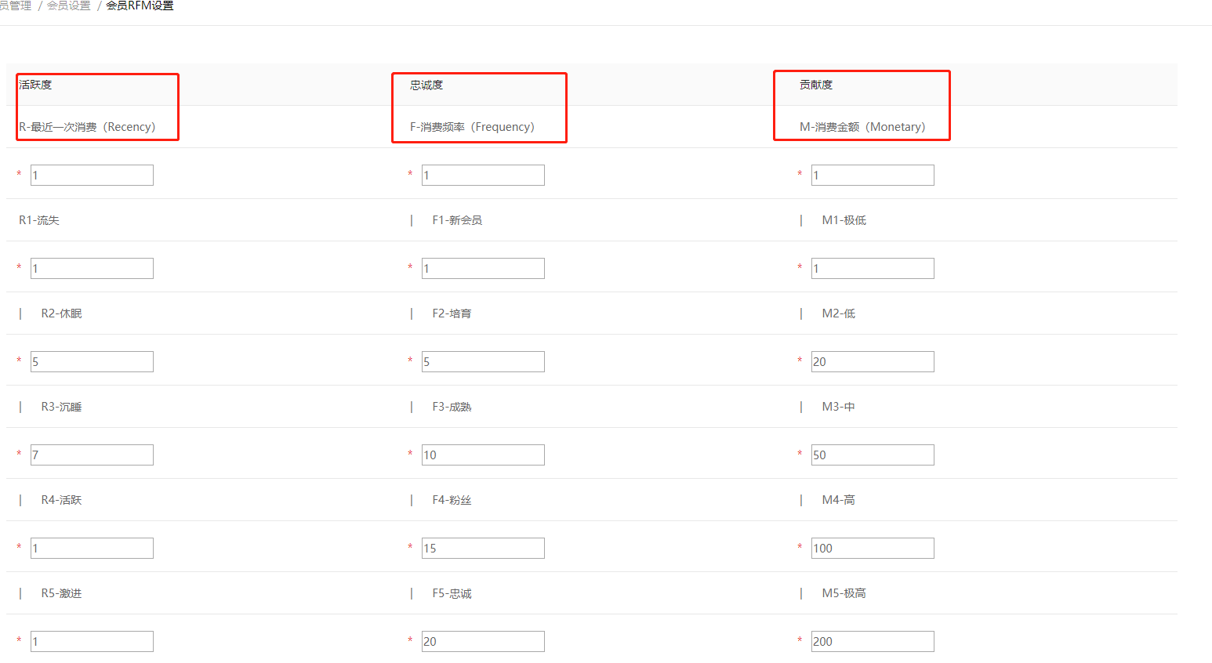The width and height of the screenshot is (1212, 663).
Task: Open the 会员设置 breadcrumb link
Action: click(x=69, y=5)
